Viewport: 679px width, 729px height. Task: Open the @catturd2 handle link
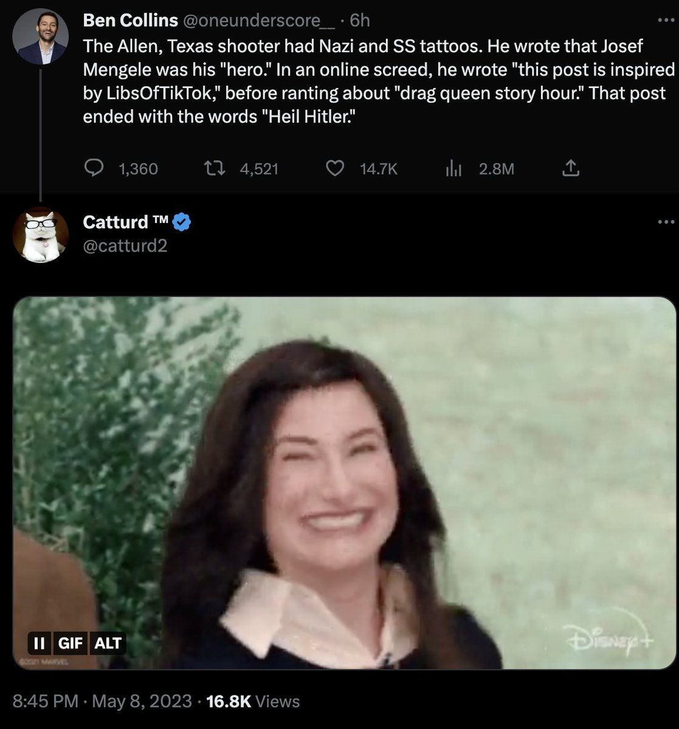click(x=125, y=245)
